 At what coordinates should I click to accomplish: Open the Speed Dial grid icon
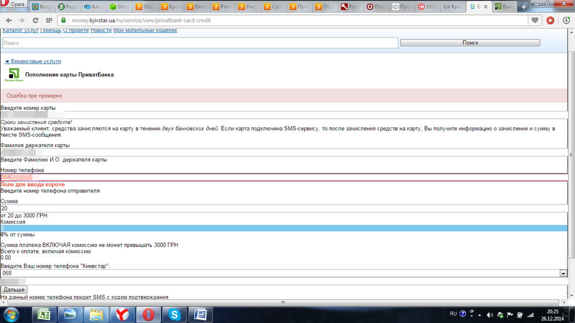pyautogui.click(x=49, y=21)
